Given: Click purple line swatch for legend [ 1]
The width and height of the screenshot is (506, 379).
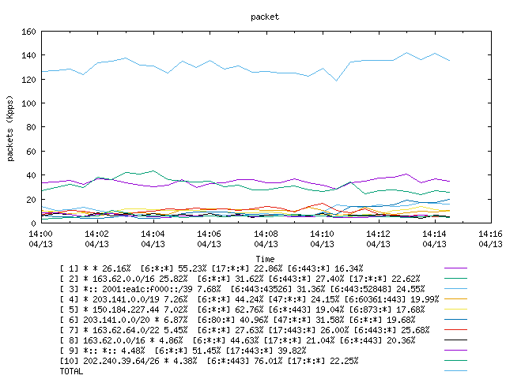Looking at the screenshot, I should pyautogui.click(x=455, y=268).
